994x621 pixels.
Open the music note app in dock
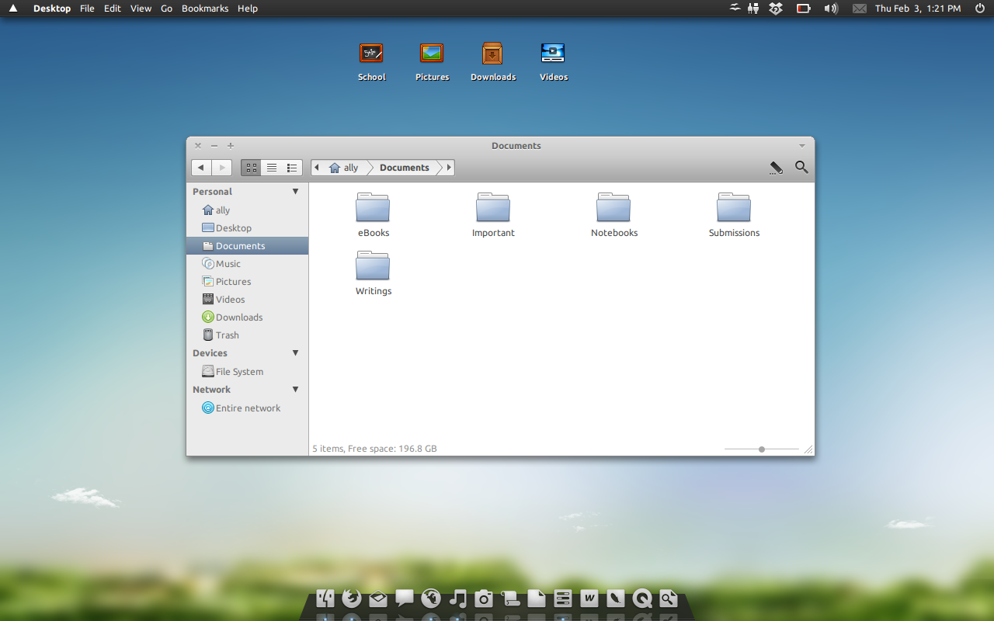[458, 598]
